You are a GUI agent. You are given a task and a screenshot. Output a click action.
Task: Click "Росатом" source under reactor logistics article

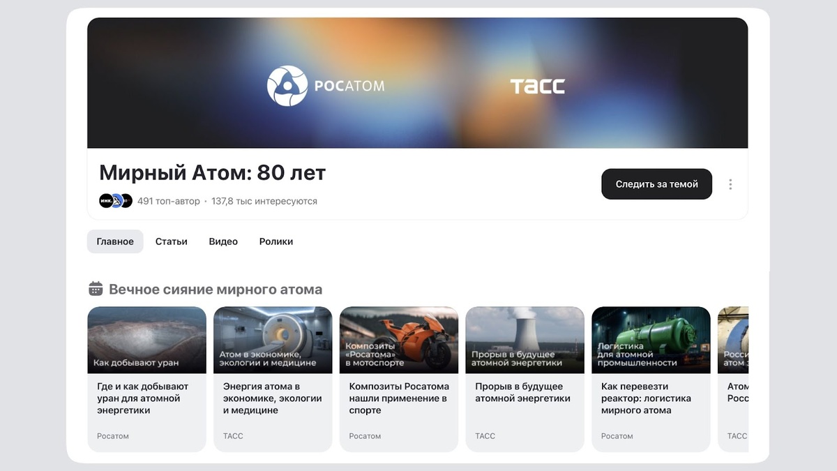(x=617, y=436)
